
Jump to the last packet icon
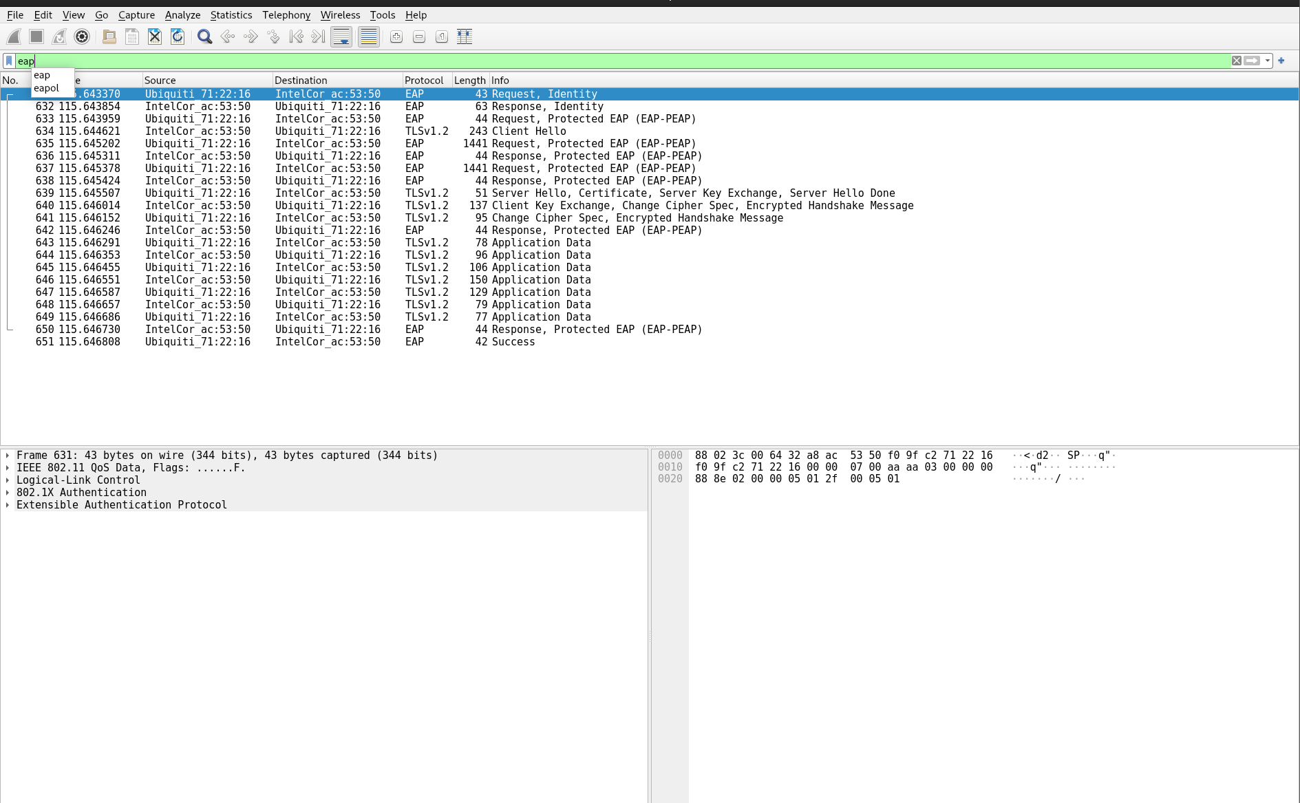tap(318, 37)
